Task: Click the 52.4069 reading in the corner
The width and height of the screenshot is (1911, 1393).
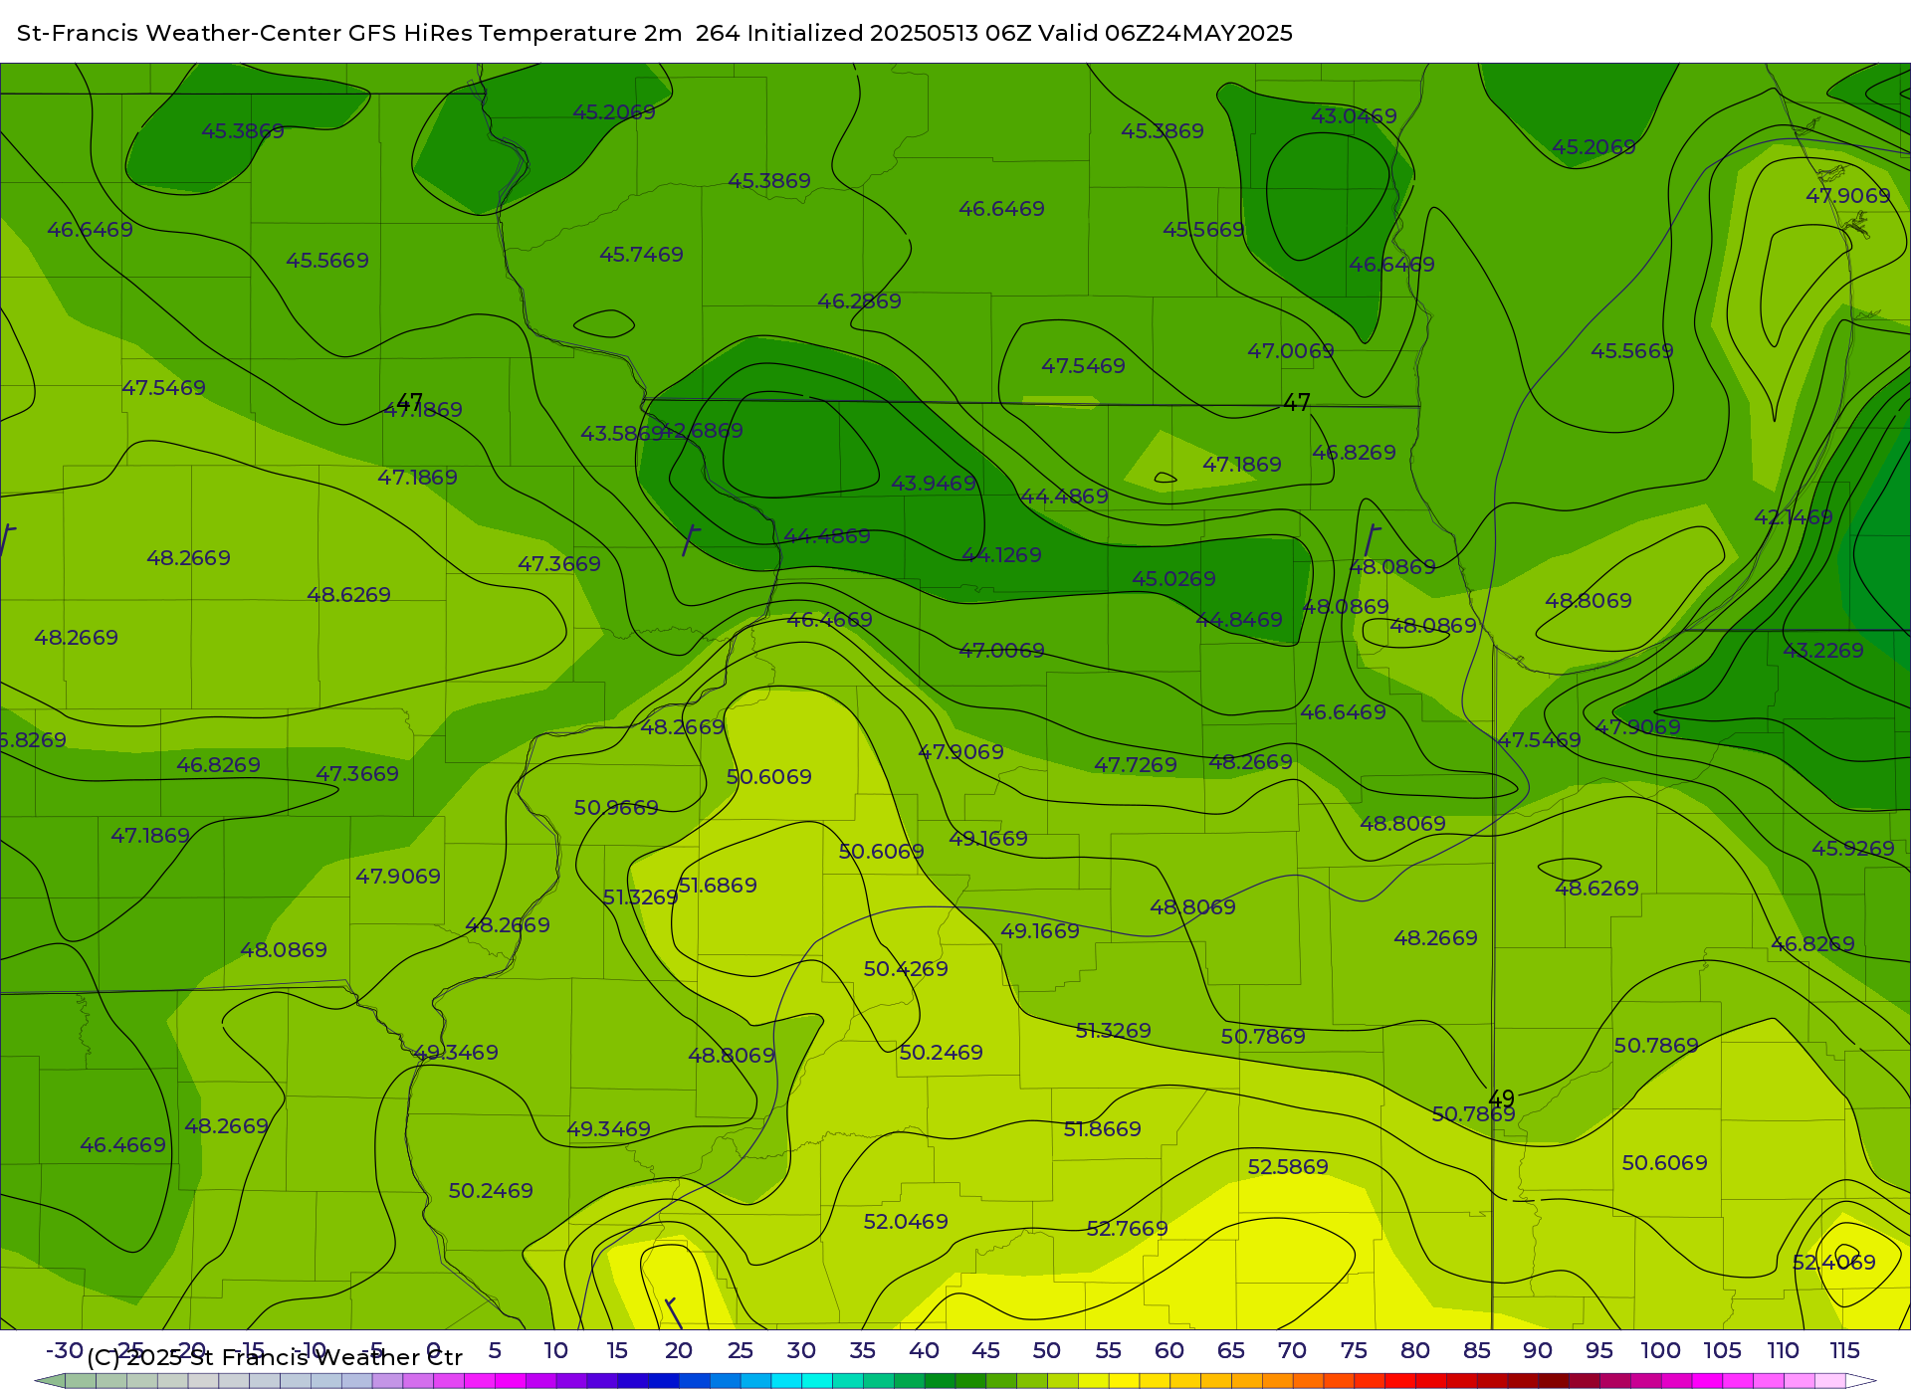Action: tap(1833, 1263)
